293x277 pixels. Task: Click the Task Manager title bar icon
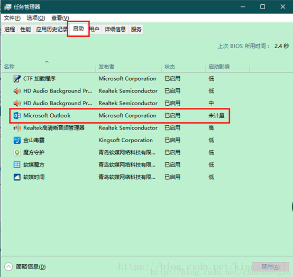(x=7, y=7)
